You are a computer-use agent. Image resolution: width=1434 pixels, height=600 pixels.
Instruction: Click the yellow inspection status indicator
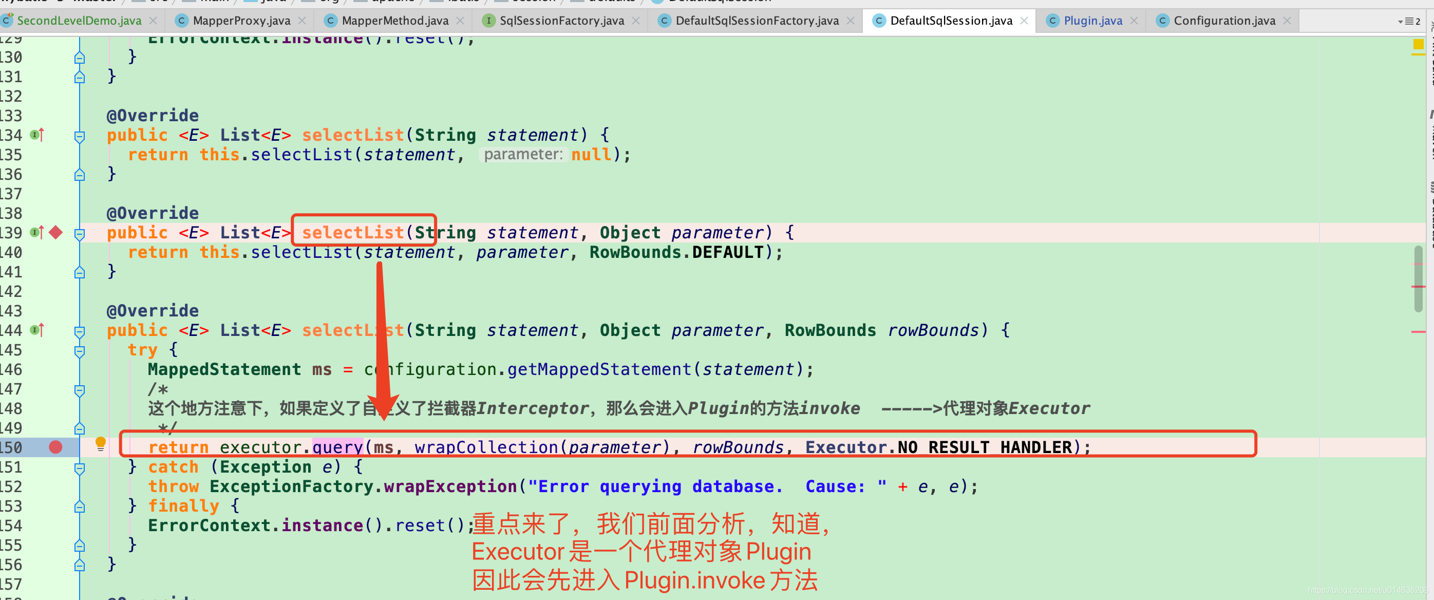pyautogui.click(x=1419, y=44)
